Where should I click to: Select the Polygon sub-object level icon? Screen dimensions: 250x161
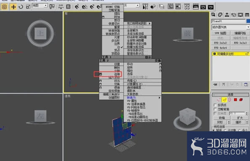pos(235,100)
